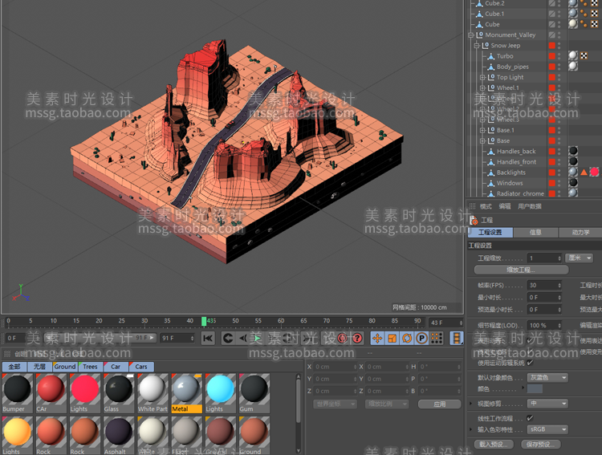Click Turbo checkerboard UVW tag
This screenshot has width=602, height=455.
point(584,55)
